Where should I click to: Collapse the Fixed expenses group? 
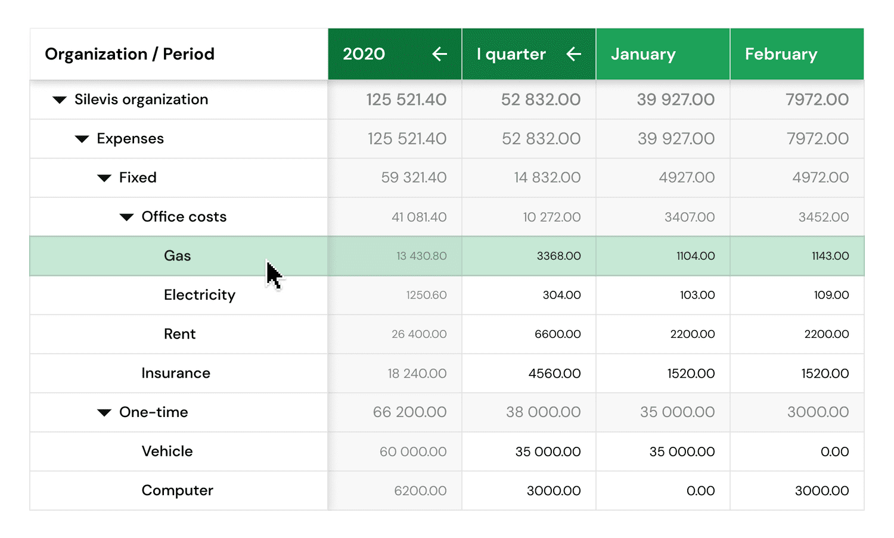click(x=104, y=178)
